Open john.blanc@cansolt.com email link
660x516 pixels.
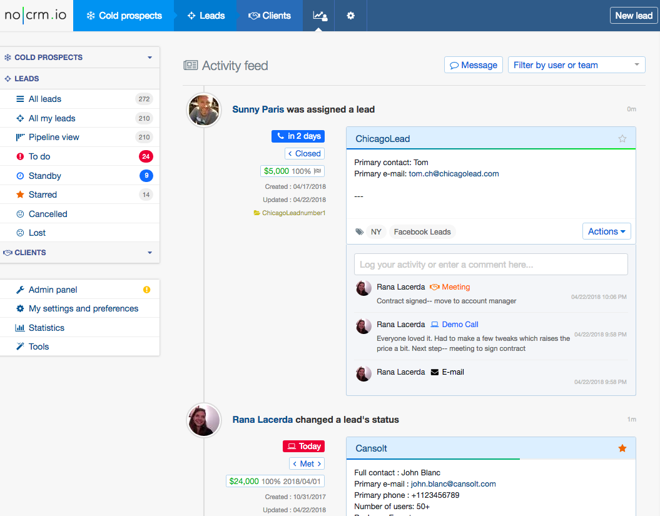[x=454, y=484]
